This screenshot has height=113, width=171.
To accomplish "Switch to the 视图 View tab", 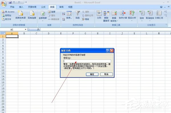I will pos(70,7).
